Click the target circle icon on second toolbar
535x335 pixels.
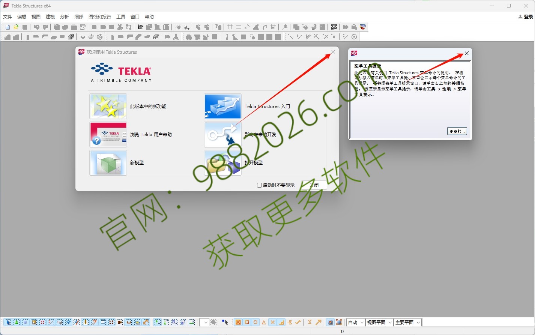coord(354,37)
